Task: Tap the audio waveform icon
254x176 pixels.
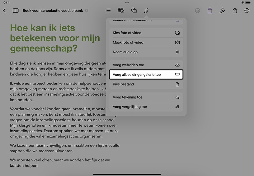Action: click(177, 52)
